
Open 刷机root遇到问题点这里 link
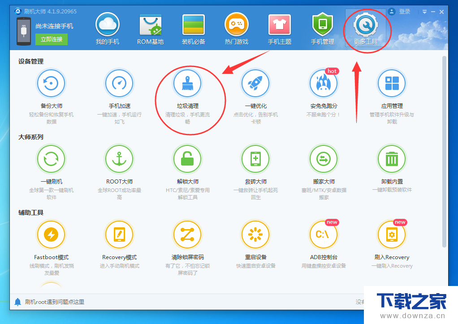point(55,302)
